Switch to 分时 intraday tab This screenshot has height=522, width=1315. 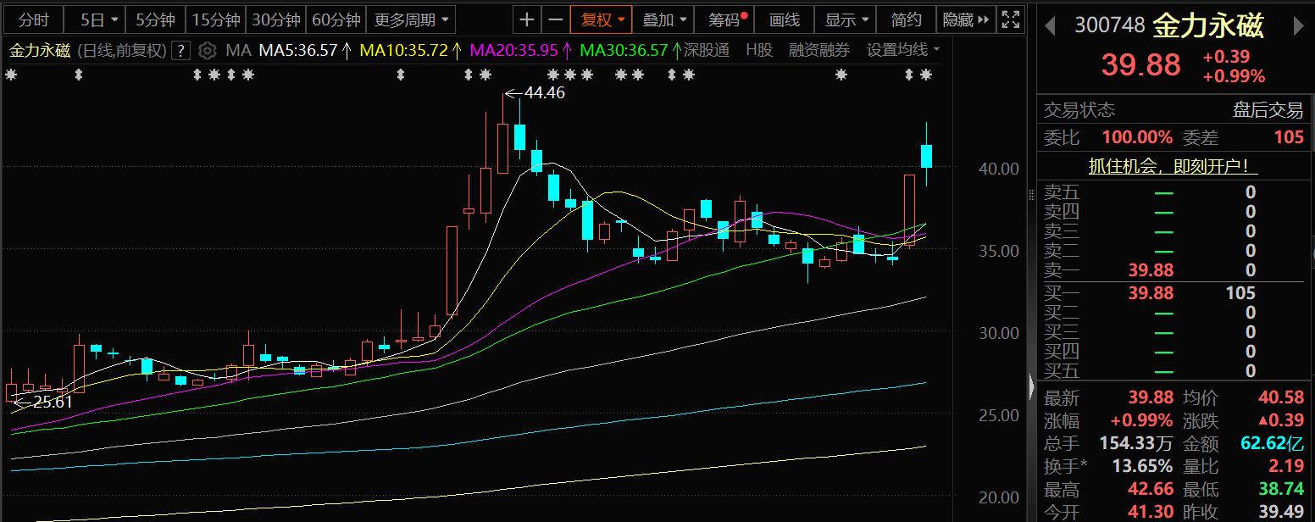tap(34, 19)
